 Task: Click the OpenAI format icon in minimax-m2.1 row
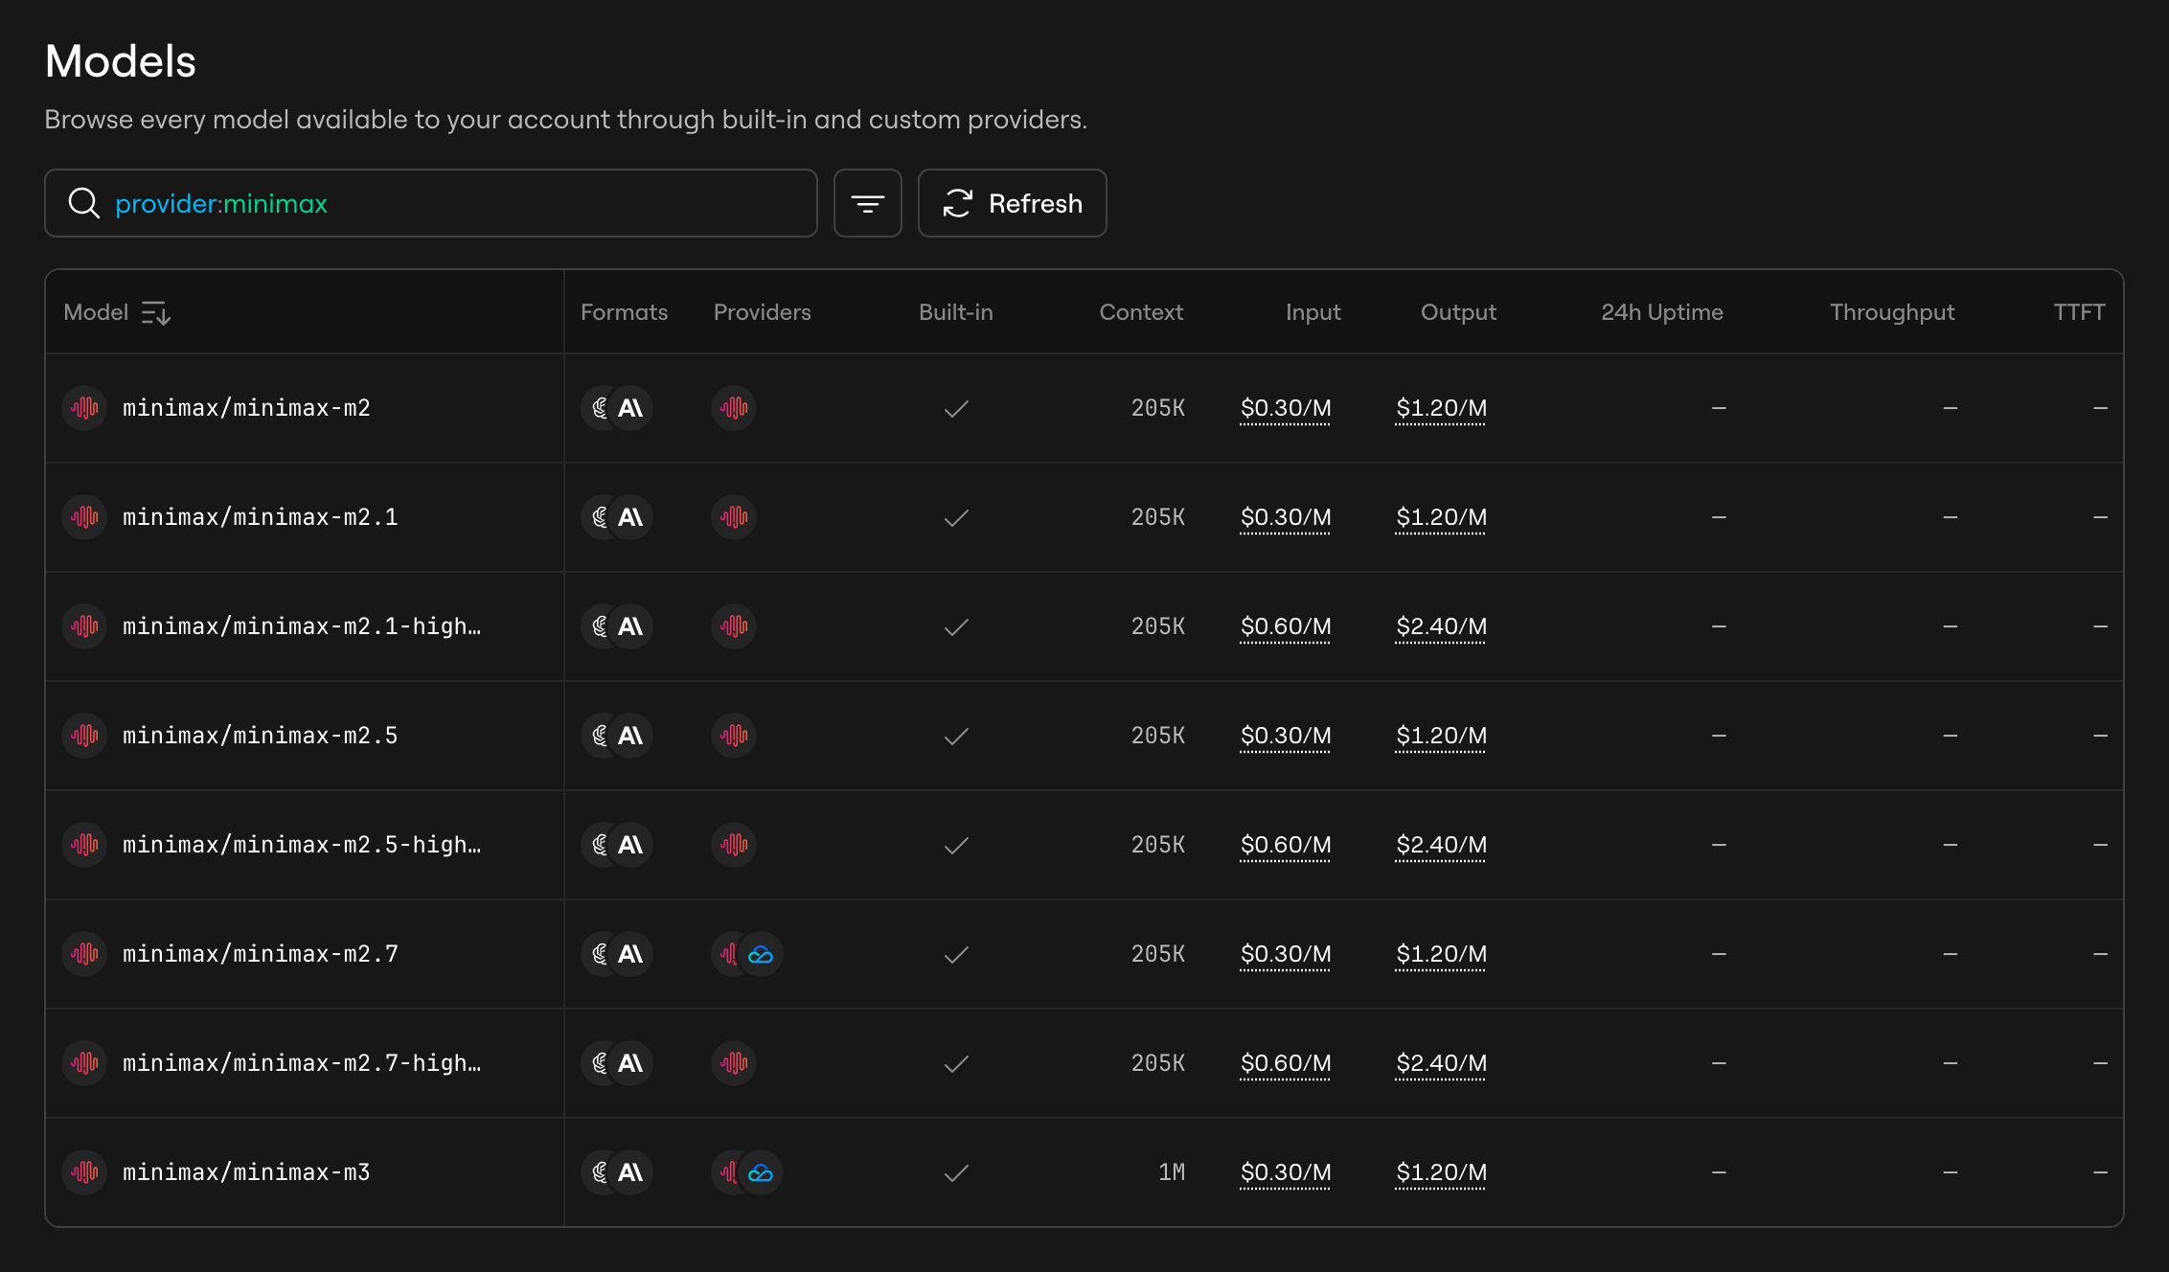600,517
